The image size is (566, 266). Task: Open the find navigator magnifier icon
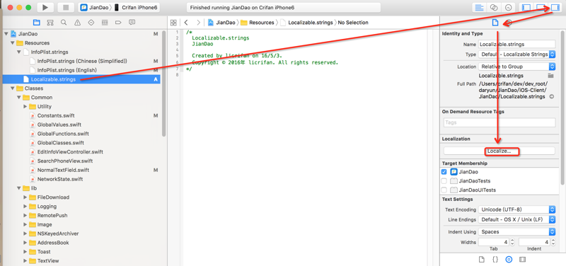coord(64,23)
